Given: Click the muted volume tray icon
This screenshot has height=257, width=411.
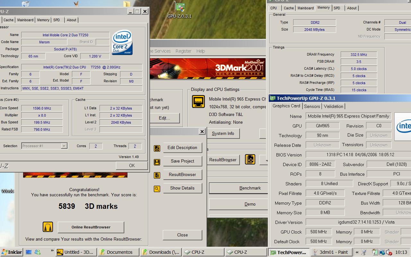Looking at the screenshot, I should coord(389,252).
